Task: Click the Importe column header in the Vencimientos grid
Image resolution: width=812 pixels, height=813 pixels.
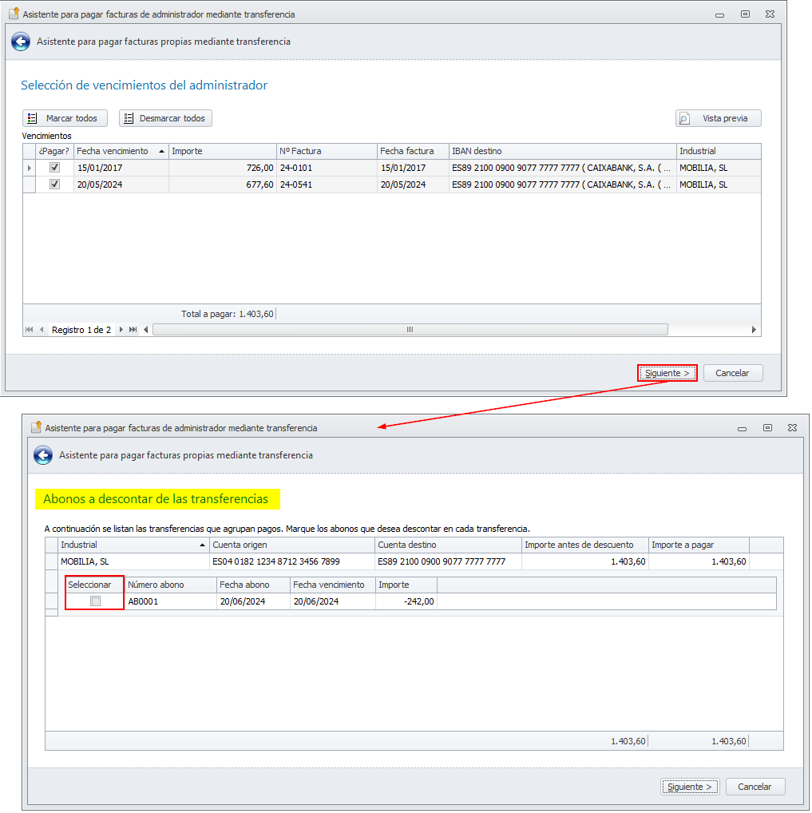Action: coord(223,151)
